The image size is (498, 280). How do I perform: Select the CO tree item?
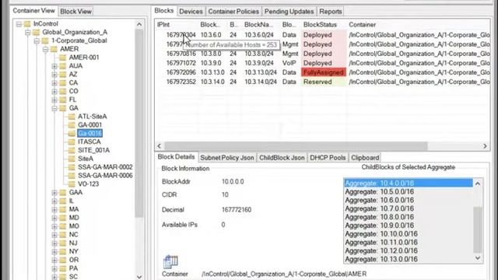click(x=73, y=92)
